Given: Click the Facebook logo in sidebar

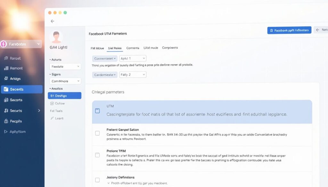Looking at the screenshot, I should [4, 44].
